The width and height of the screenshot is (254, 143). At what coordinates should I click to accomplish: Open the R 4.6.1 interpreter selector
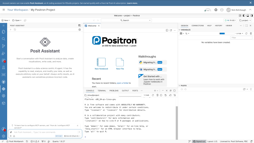point(230,20)
